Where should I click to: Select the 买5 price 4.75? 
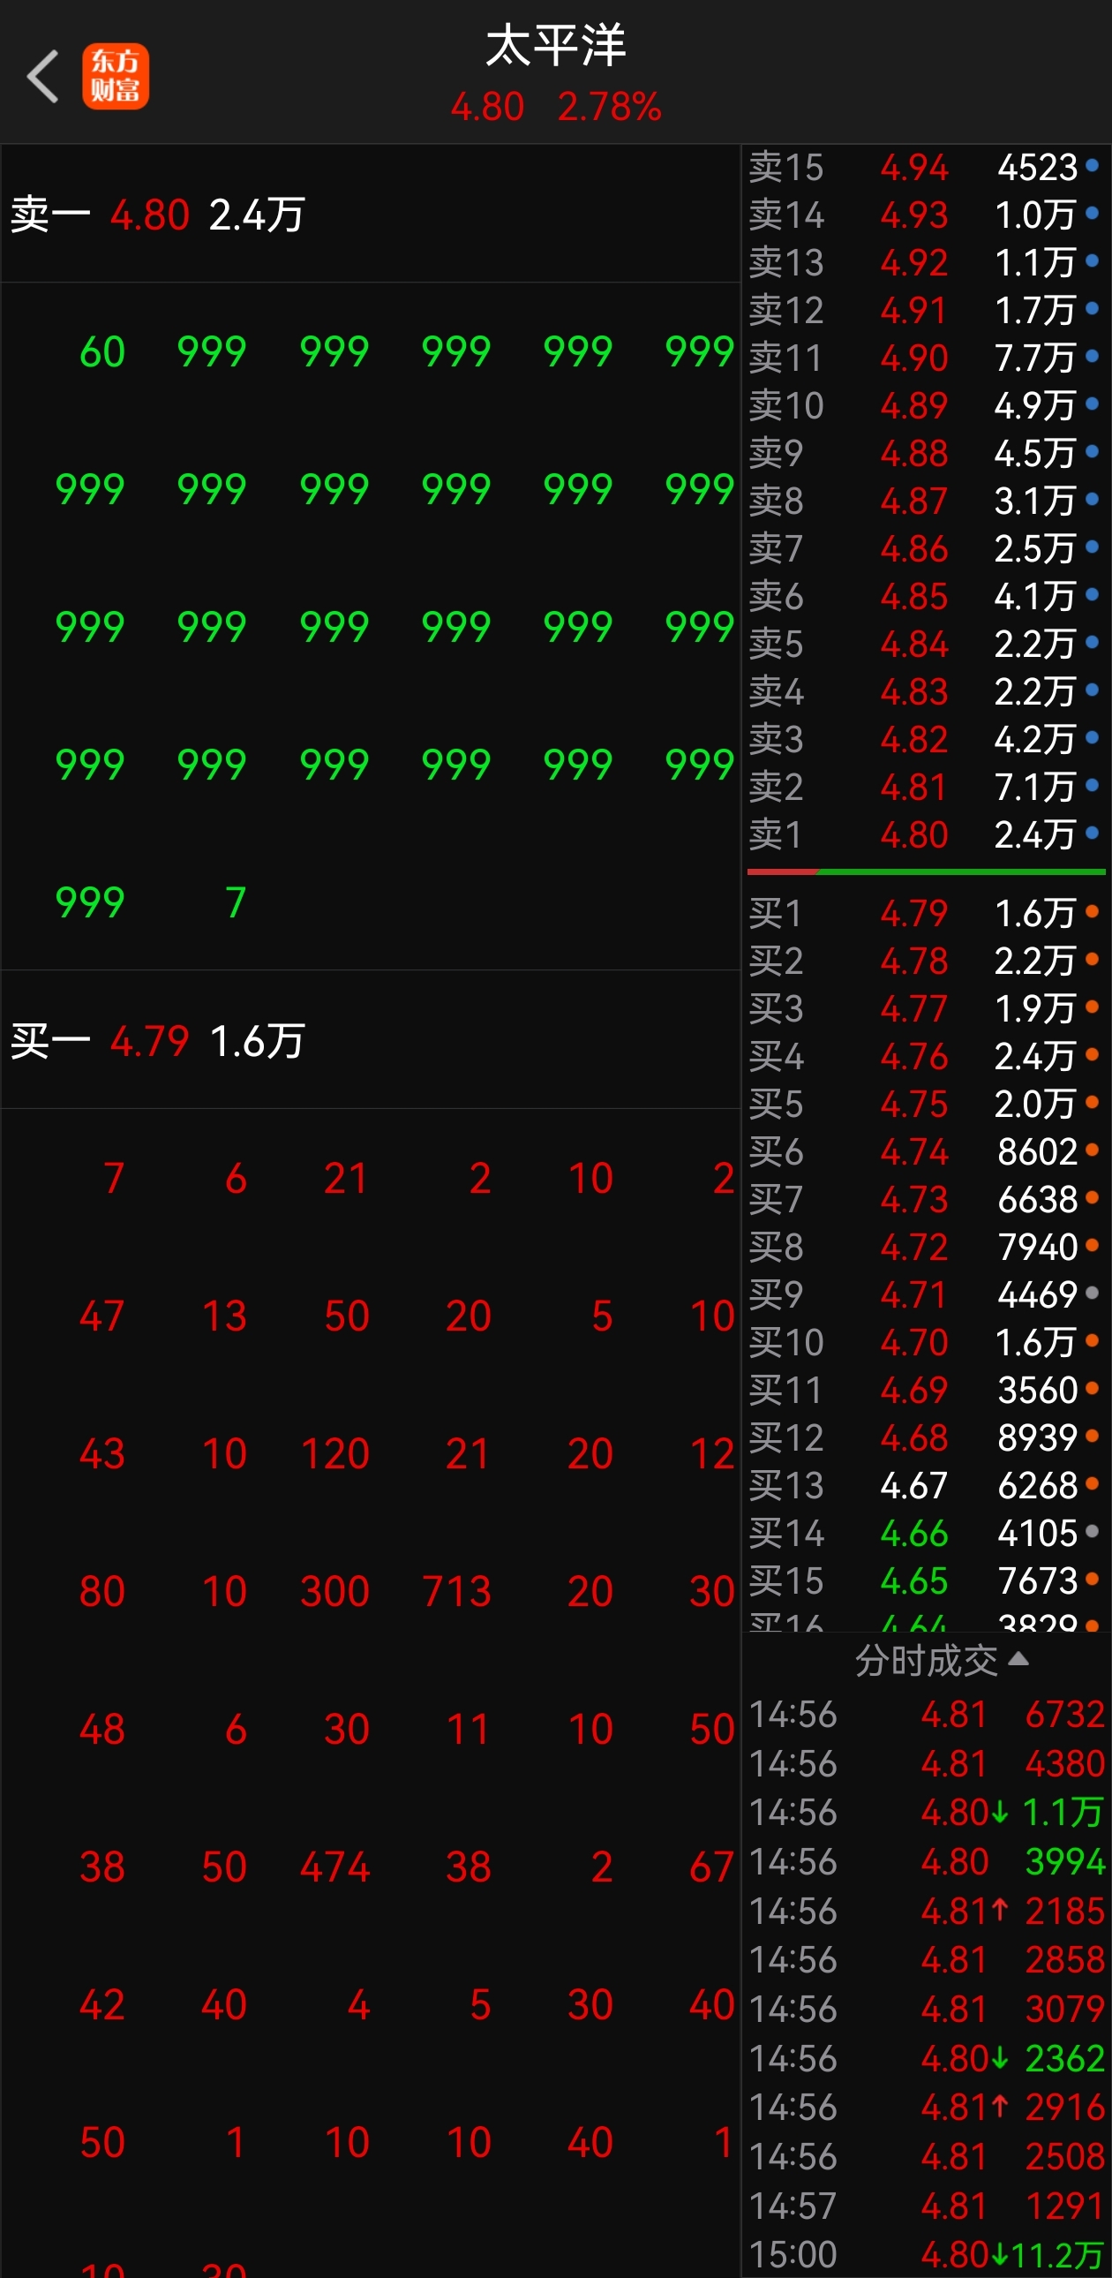[x=914, y=1105]
